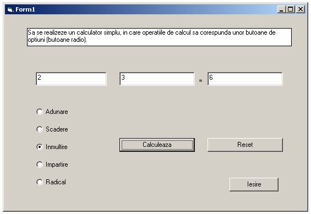
Task: Click the Calculeaza button
Action: 157,145
